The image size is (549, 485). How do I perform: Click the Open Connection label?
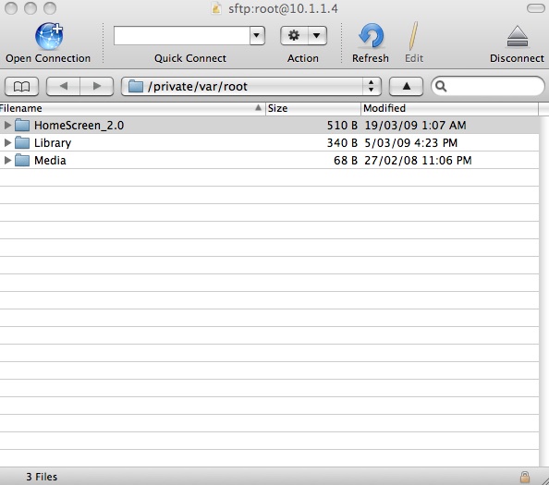pos(48,58)
